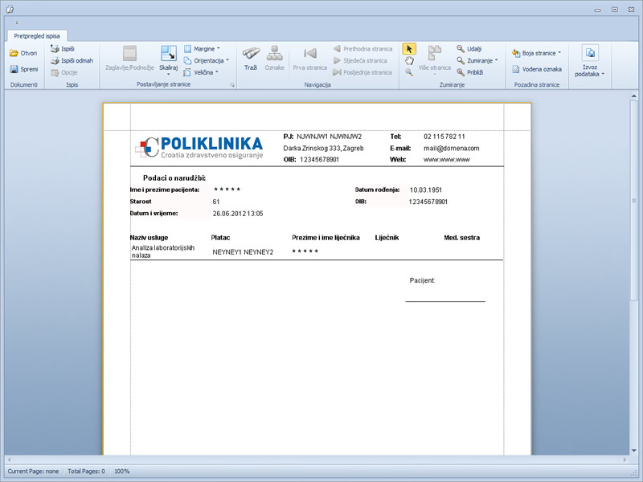Go to Prva stranica
Screen dimensions: 643x482
point(310,59)
